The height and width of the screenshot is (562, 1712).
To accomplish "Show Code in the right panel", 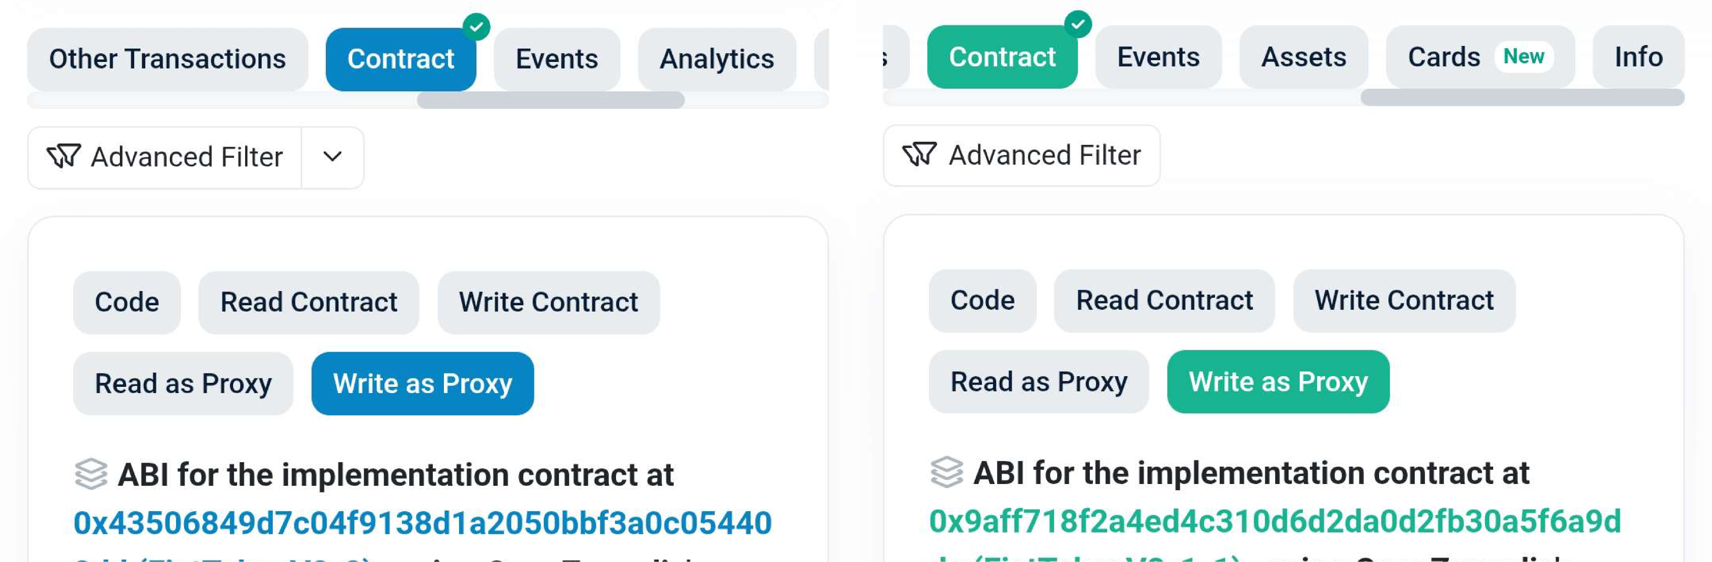I will coord(982,300).
